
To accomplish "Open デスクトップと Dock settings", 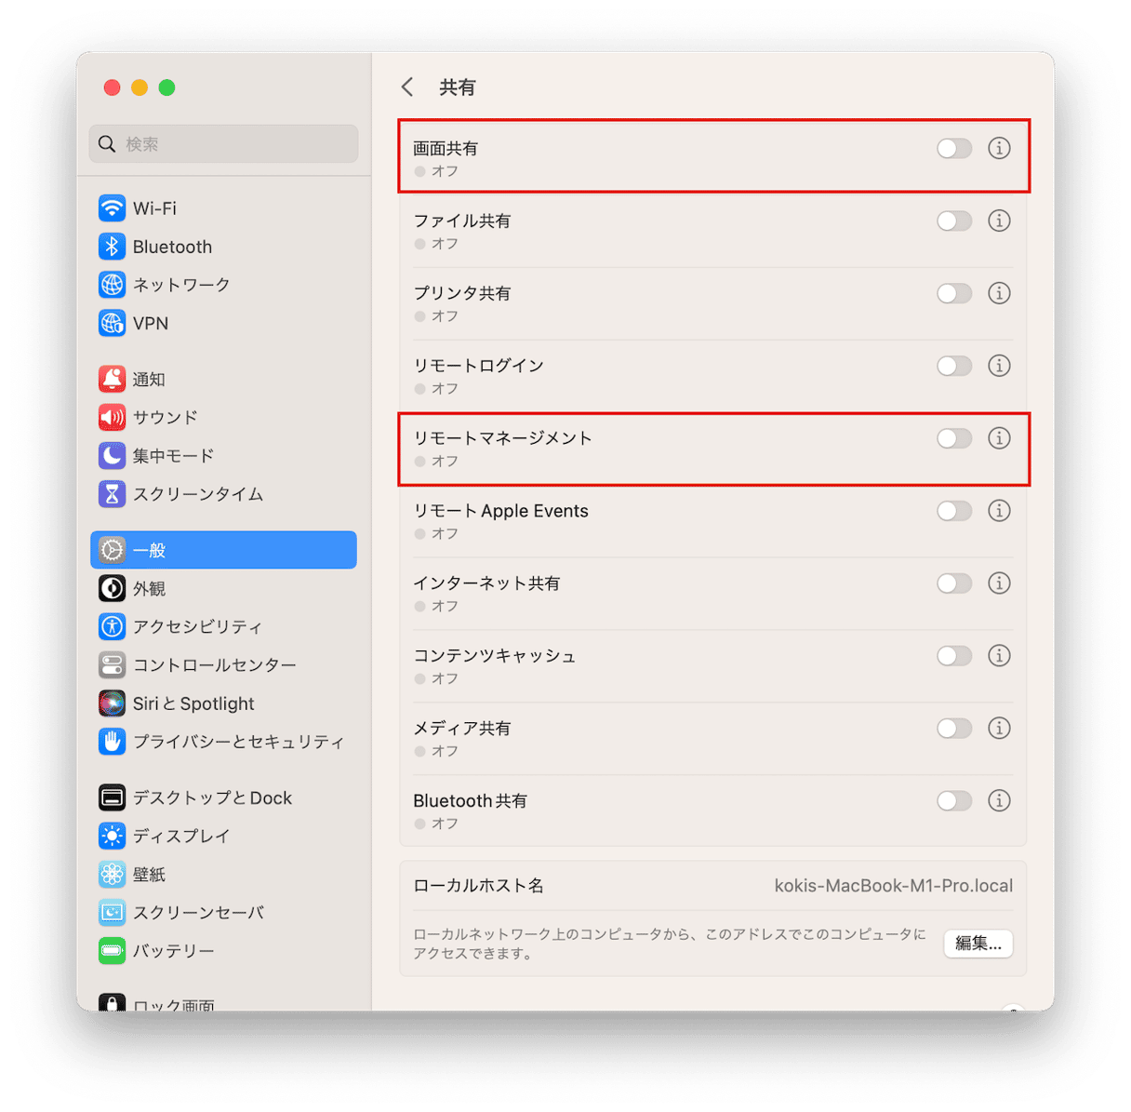I will 223,797.
